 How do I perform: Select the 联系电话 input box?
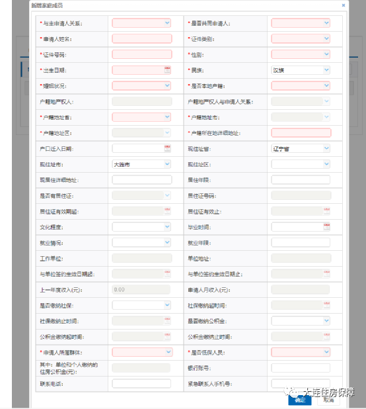pyautogui.click(x=141, y=383)
